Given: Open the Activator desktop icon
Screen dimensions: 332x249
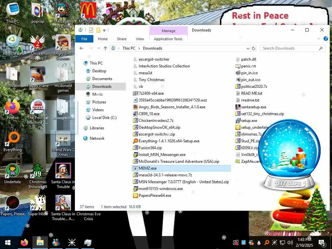Looking at the screenshot, I should 13,77.
